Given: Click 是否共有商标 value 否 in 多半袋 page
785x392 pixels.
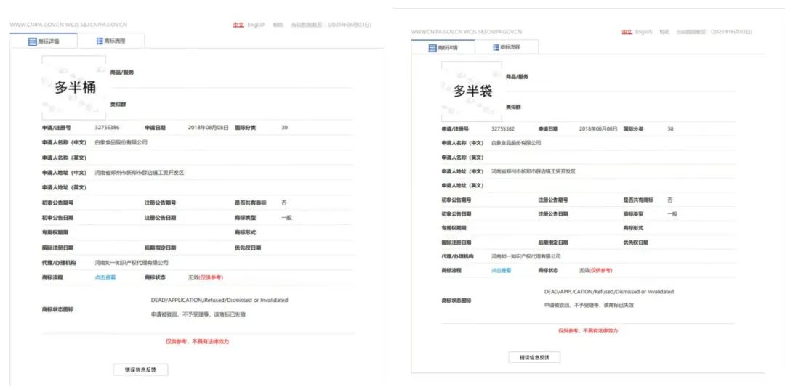Looking at the screenshot, I should pos(670,200).
